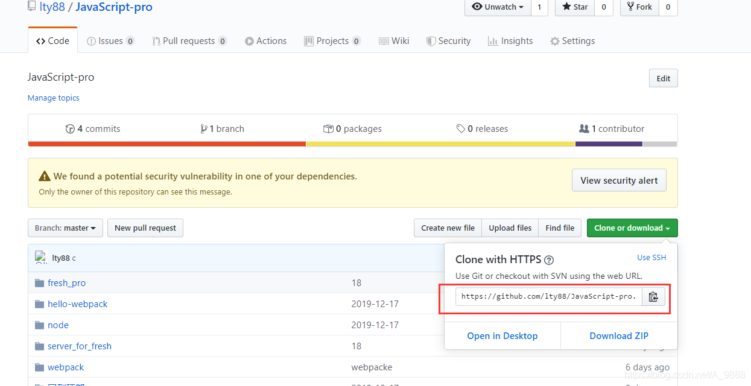Click the server_for_fresh folder icon

point(40,346)
